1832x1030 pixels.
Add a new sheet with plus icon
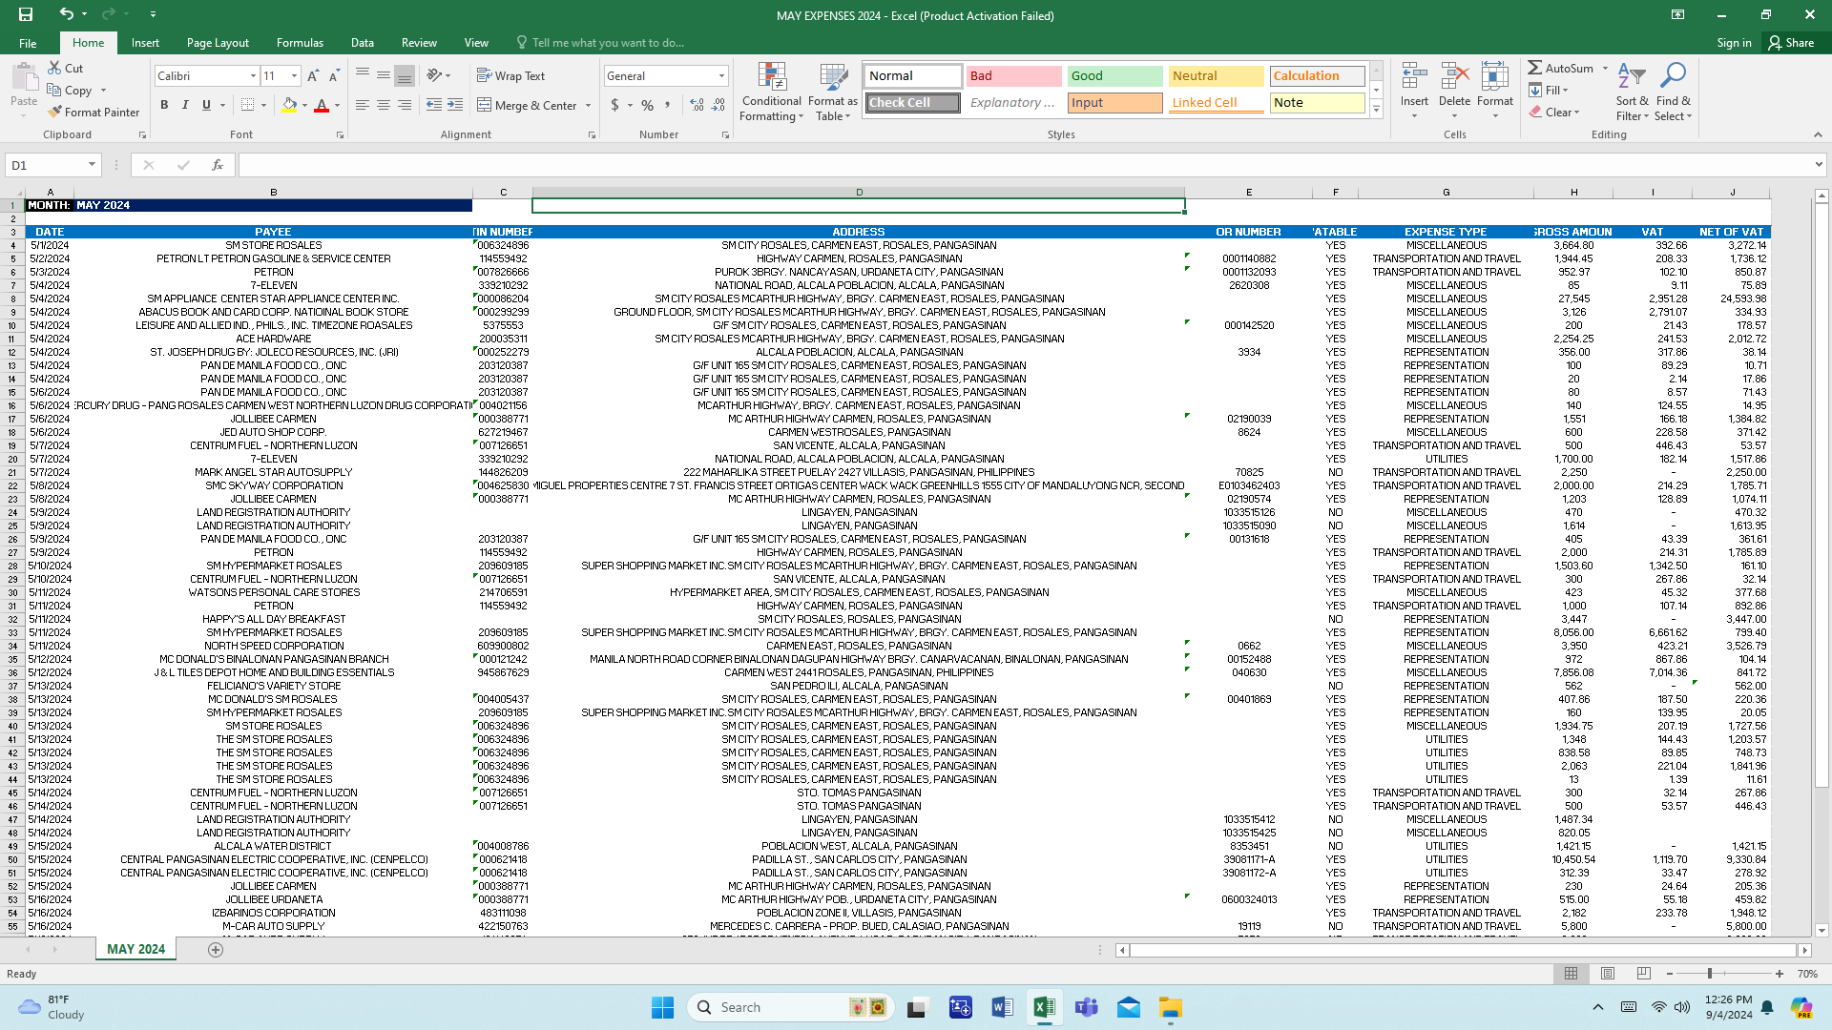216,949
